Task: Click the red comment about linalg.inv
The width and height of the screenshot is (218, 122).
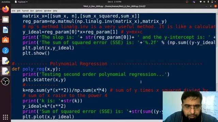Action: 119,26
